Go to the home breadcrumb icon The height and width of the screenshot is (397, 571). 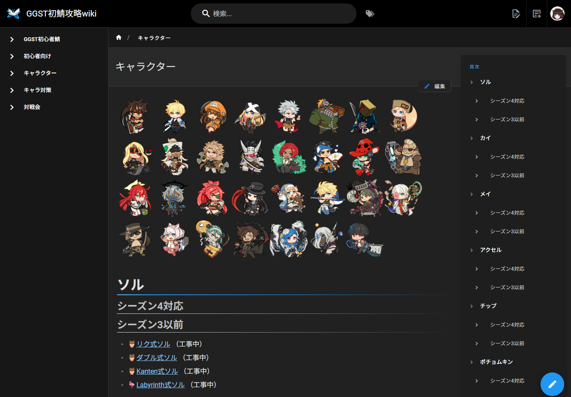pos(119,37)
